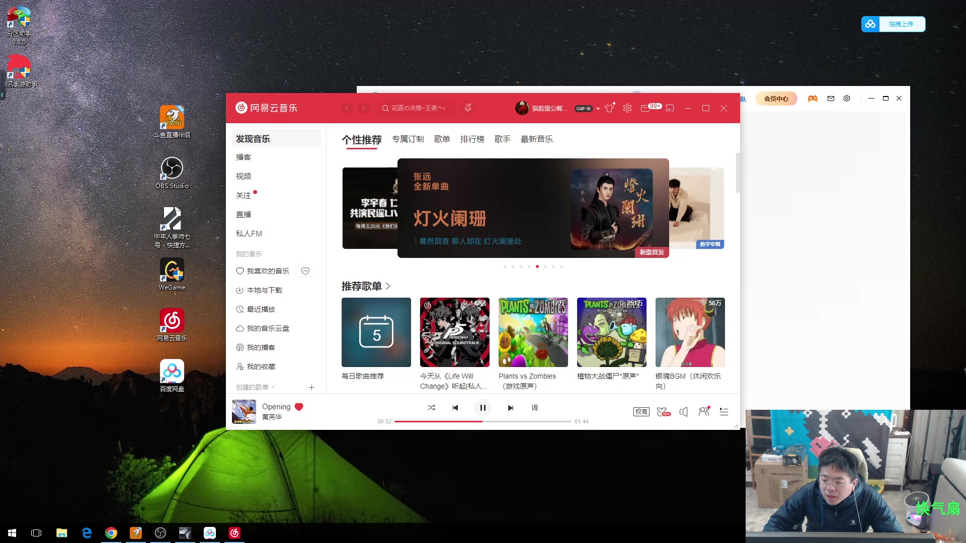This screenshot has width=966, height=543.
Task: Open the skin theme shirt icon
Action: click(609, 108)
